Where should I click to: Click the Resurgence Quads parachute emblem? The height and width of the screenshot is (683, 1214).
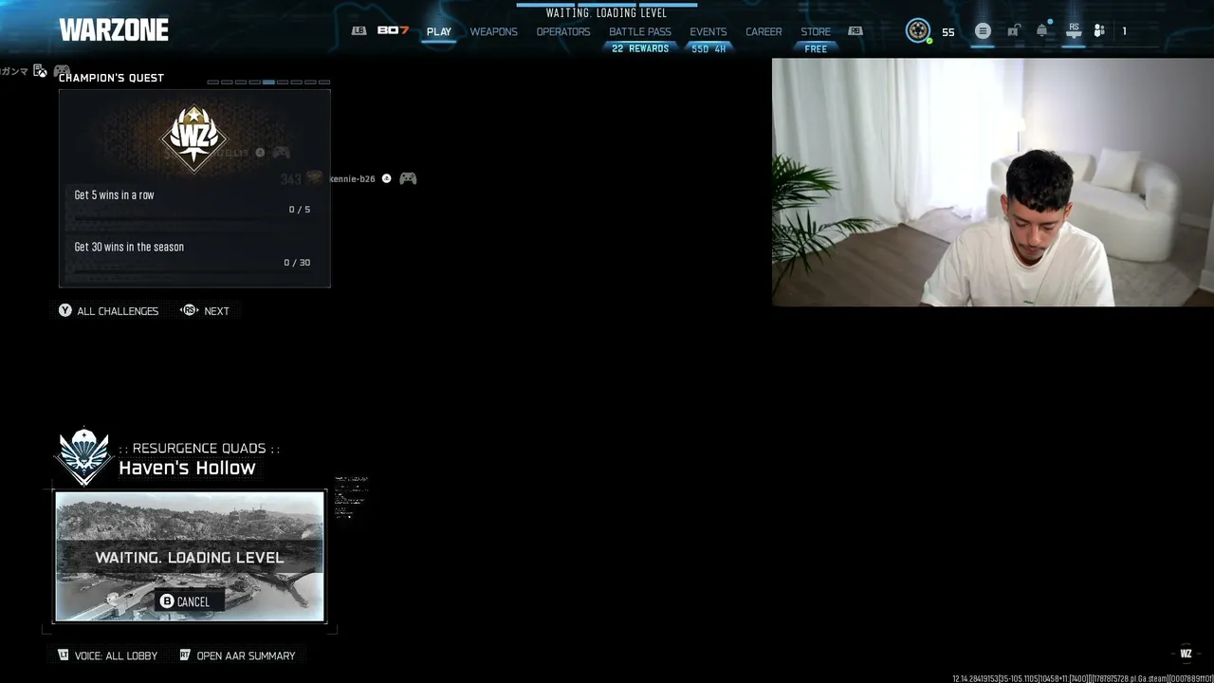point(83,456)
